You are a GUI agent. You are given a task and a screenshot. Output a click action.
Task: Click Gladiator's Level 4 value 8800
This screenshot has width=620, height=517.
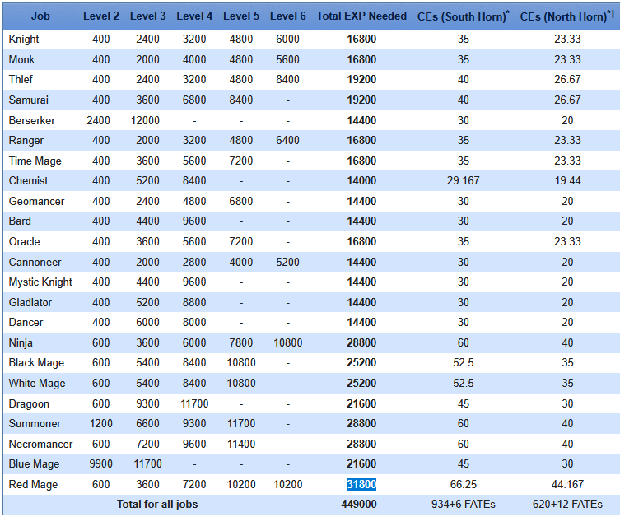(x=194, y=302)
